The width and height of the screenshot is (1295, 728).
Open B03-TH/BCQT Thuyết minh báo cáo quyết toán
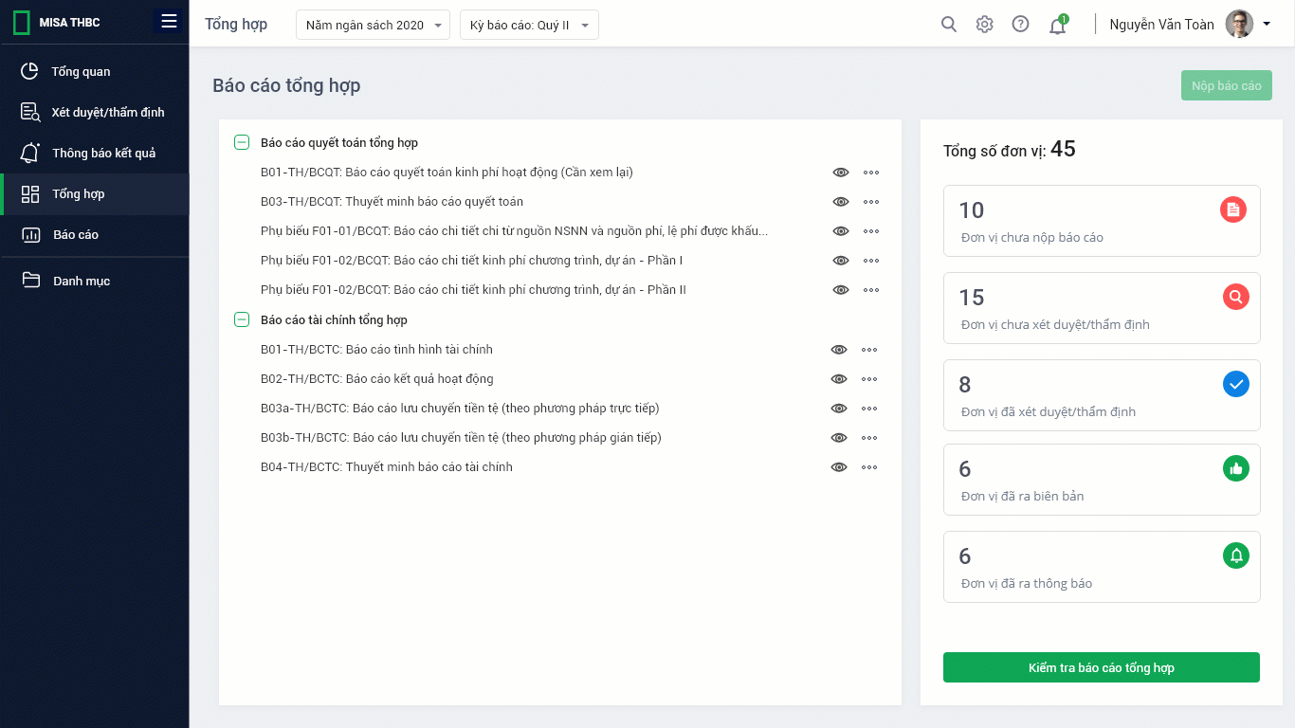(392, 202)
